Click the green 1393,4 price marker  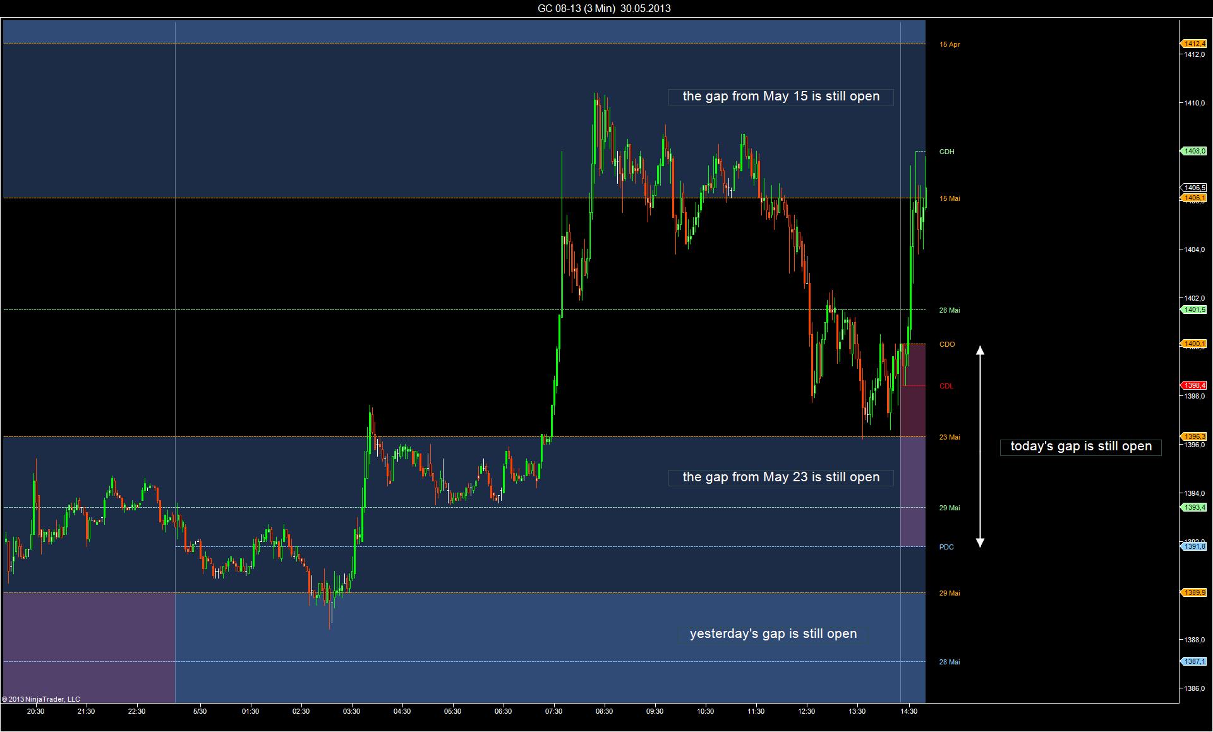[x=1194, y=507]
